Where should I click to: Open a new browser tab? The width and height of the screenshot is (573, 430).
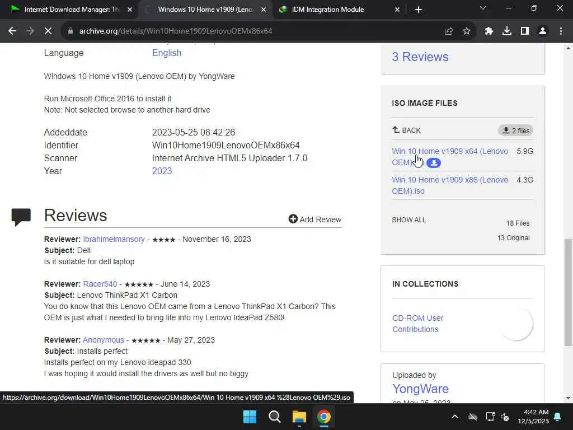[x=419, y=10]
